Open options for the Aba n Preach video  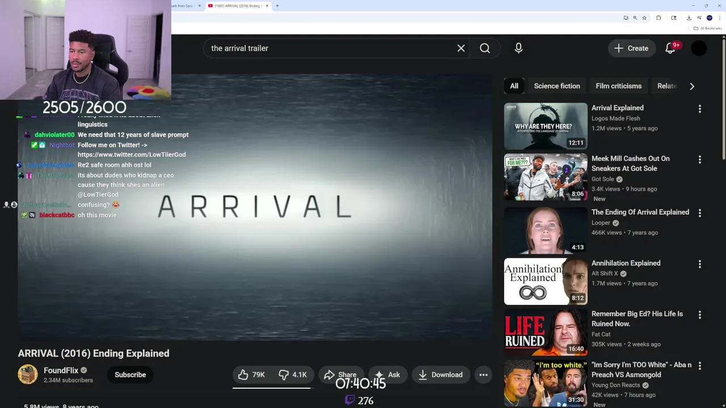click(x=699, y=366)
